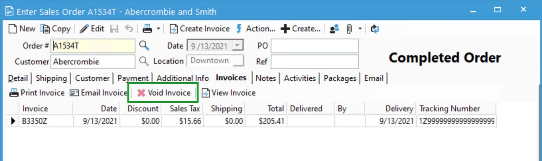This screenshot has height=161, width=542.
Task: Open the Action... lightning menu
Action: 255,29
